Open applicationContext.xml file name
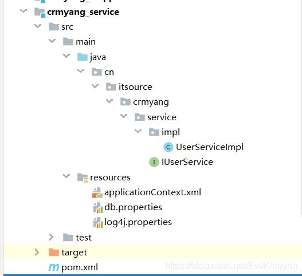302x276 pixels. point(152,192)
